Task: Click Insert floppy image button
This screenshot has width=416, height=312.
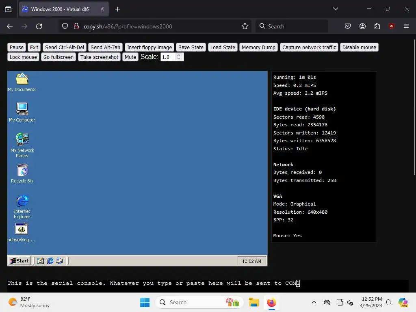Action: pos(149,47)
